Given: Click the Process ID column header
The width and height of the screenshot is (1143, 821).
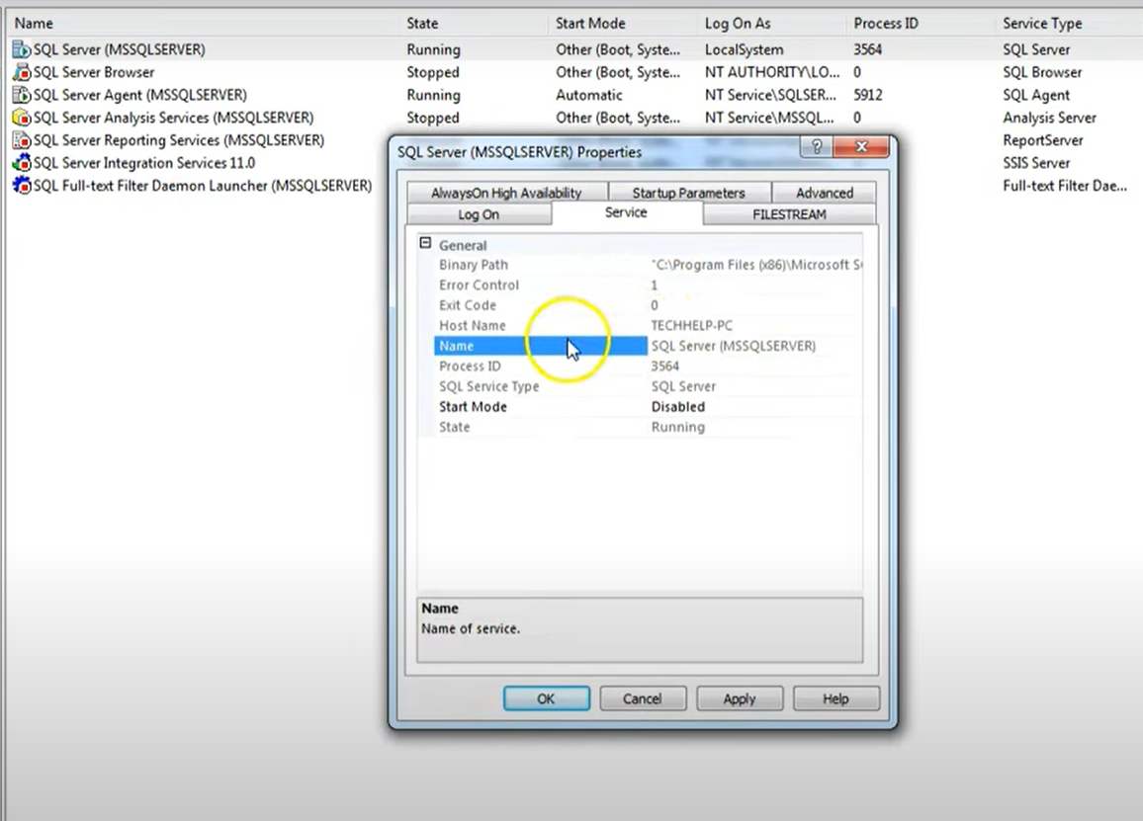Looking at the screenshot, I should pyautogui.click(x=922, y=24).
